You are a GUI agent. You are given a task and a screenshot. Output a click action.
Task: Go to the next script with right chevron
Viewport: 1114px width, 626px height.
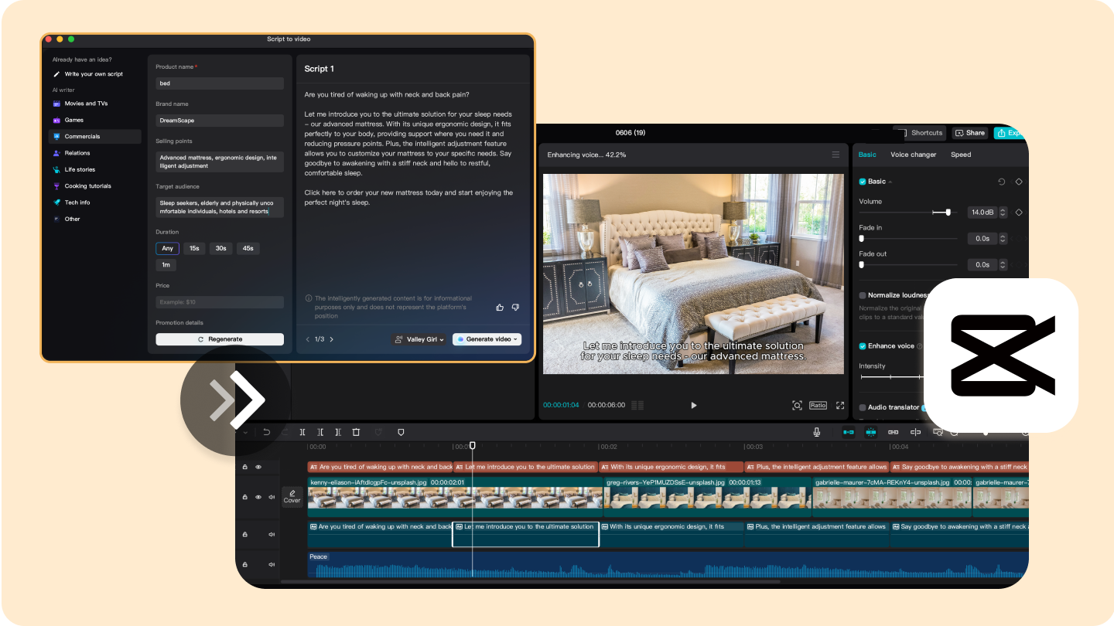coord(332,339)
